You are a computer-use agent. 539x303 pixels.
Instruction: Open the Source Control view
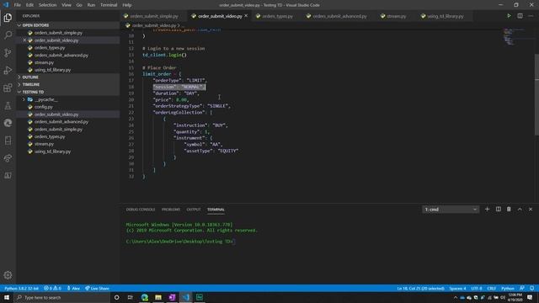click(x=8, y=52)
